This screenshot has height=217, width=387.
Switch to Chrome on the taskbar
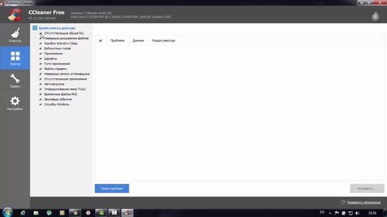pyautogui.click(x=75, y=213)
